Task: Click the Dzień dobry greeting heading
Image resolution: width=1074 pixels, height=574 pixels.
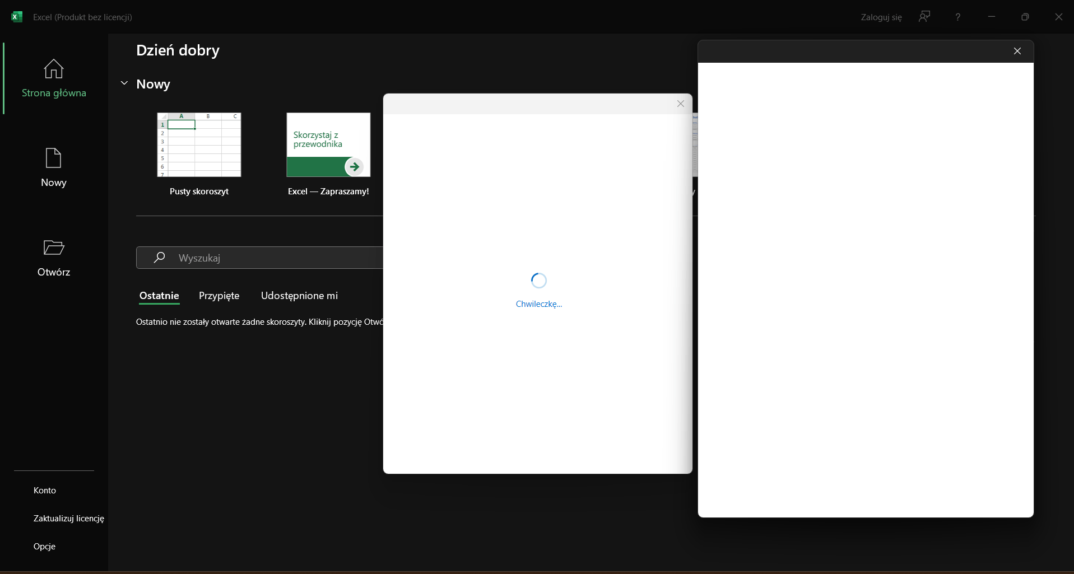Action: (x=178, y=50)
